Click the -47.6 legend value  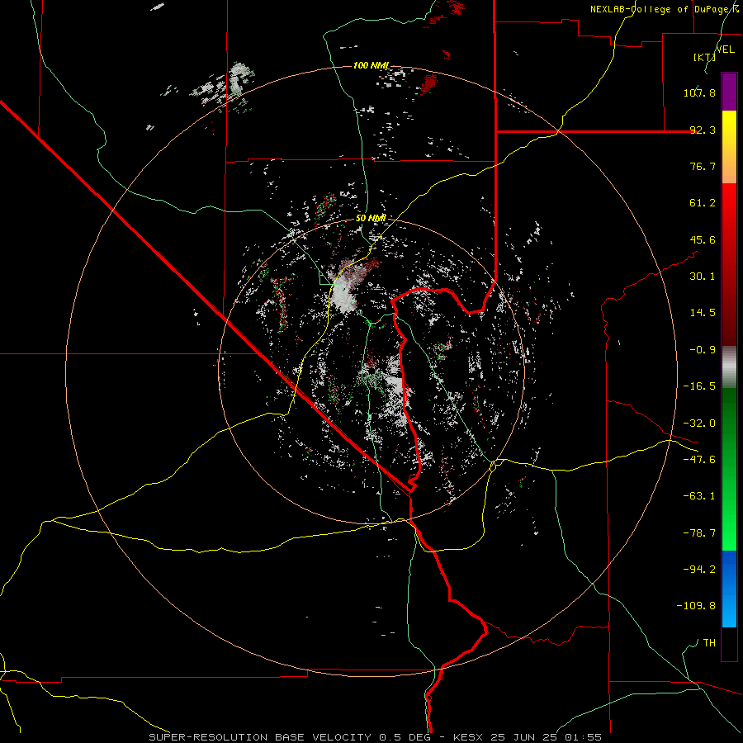click(699, 460)
